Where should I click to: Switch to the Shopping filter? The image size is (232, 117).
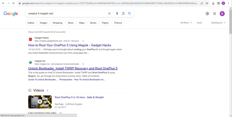point(58,23)
